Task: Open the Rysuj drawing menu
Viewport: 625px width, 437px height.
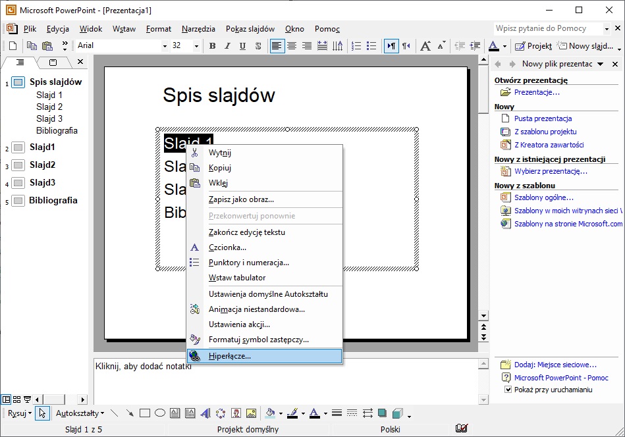Action: (x=19, y=413)
